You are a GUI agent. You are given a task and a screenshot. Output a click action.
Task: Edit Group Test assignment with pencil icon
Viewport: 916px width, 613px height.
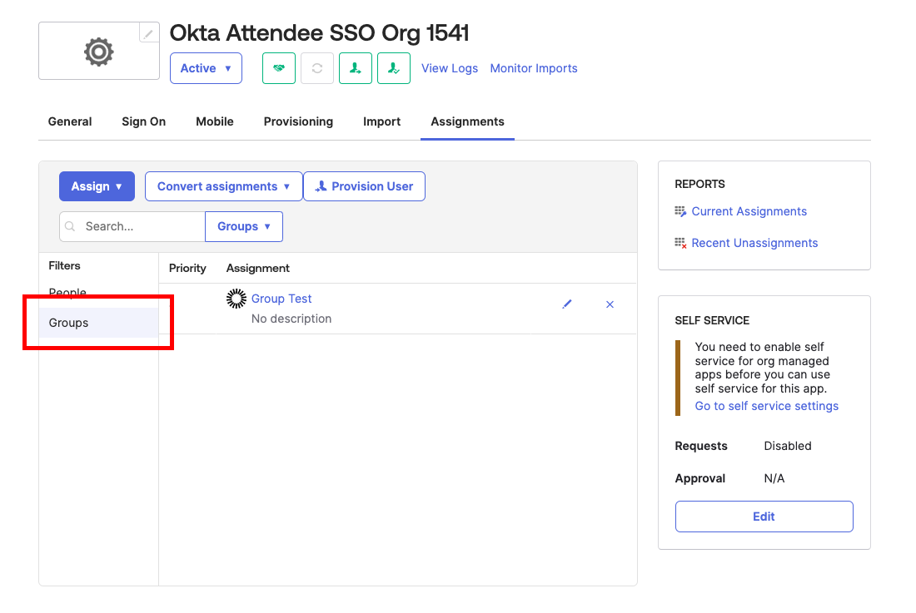tap(566, 304)
